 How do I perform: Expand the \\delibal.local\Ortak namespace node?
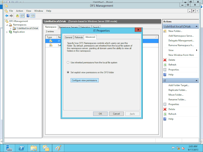[10, 28]
